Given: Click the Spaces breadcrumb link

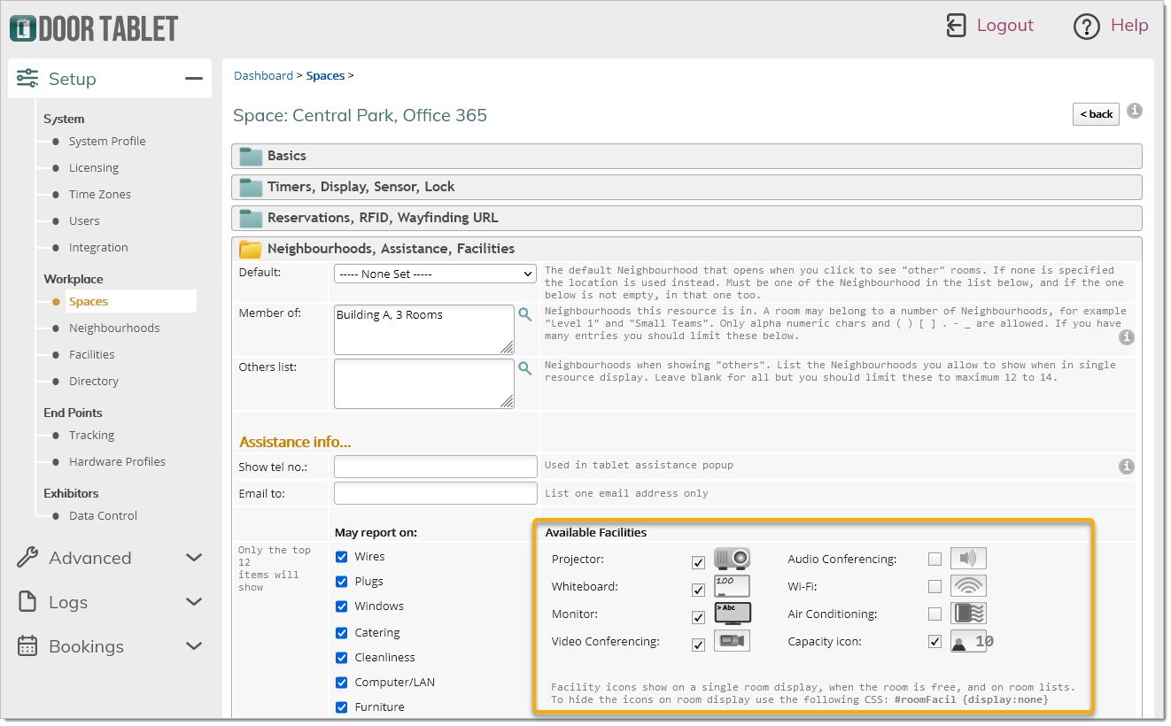Looking at the screenshot, I should tap(325, 76).
